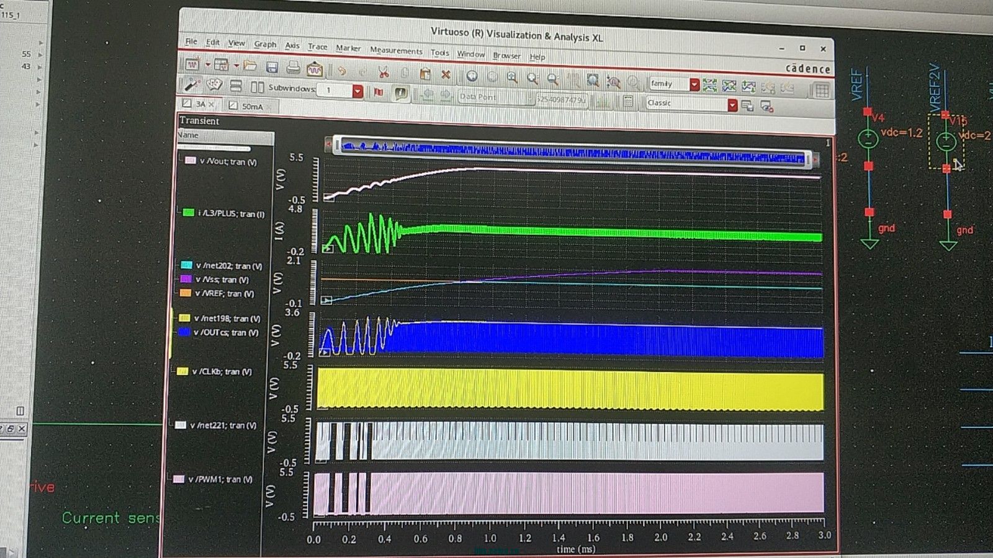Click the workspace delete icon

pyautogui.click(x=767, y=107)
